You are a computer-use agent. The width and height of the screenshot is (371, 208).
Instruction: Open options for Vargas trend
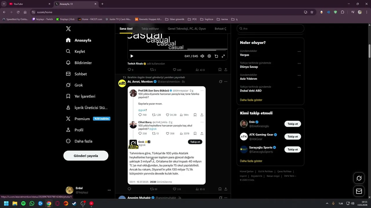pyautogui.click(x=299, y=51)
